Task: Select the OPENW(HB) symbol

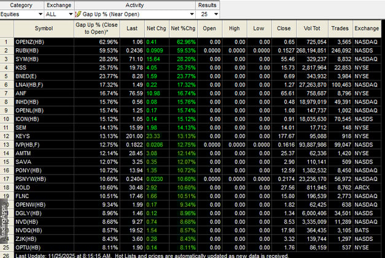Action: (31, 205)
